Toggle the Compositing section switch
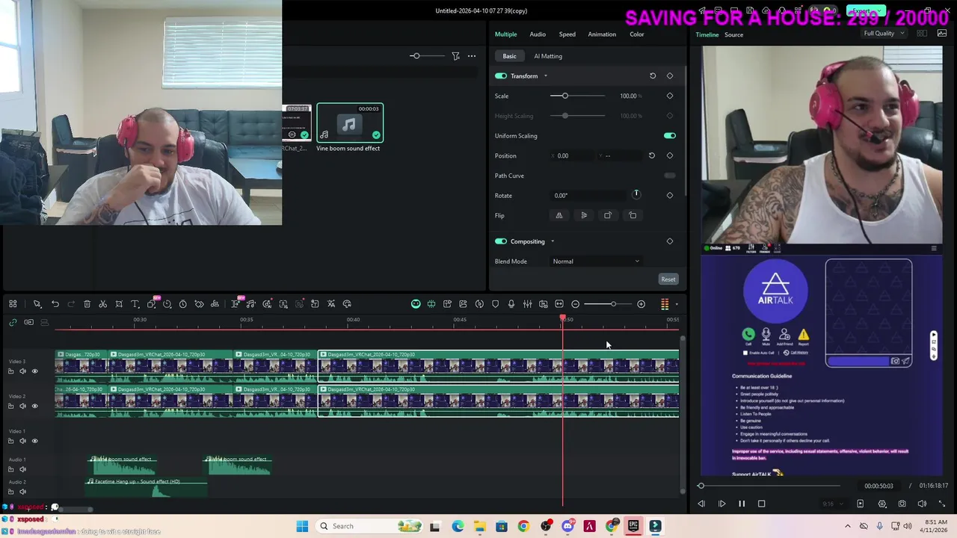This screenshot has height=538, width=957. pos(501,241)
